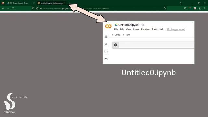
Task: Close the Untitled0.ipynb Colaboratory tab
Action: click(65, 3)
